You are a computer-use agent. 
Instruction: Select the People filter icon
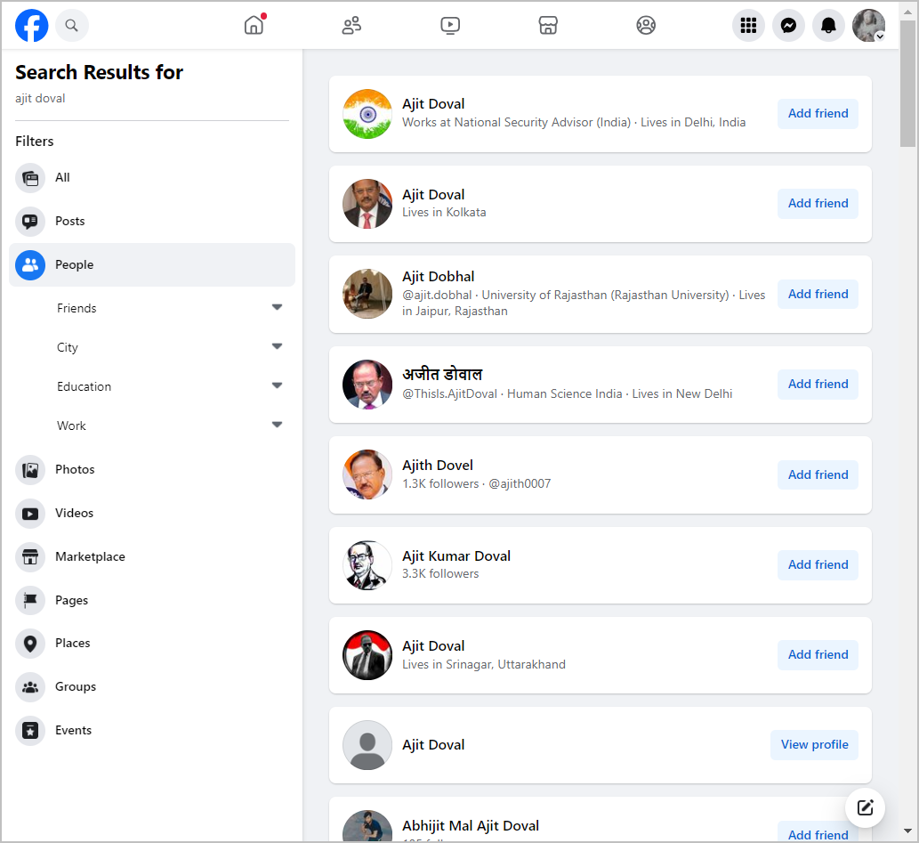click(30, 265)
